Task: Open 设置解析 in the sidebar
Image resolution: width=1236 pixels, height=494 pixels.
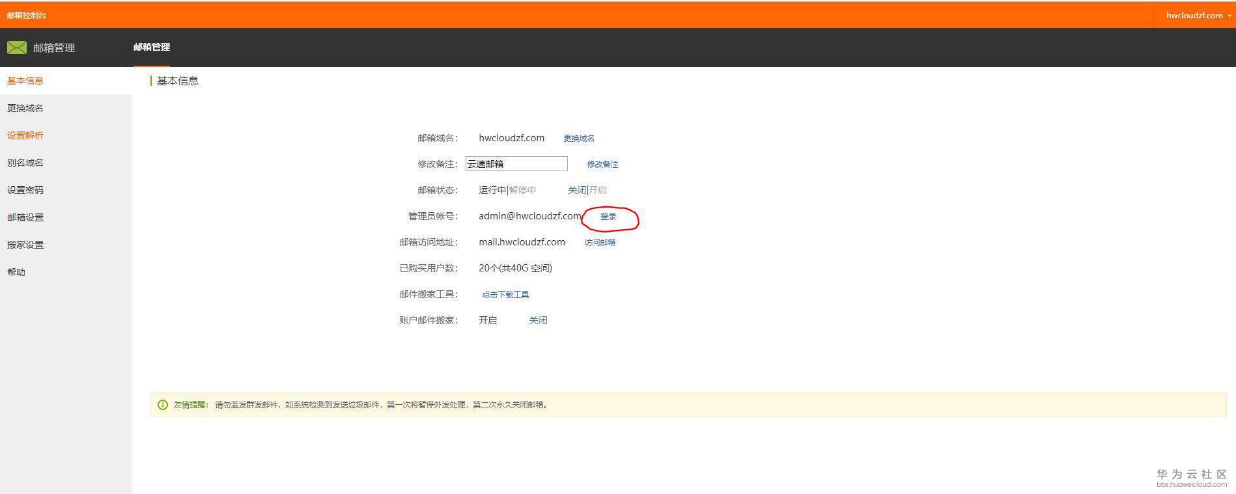Action: [x=25, y=135]
